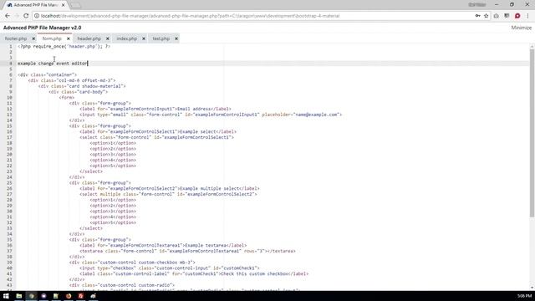Click the col-md-6 offset-md-3 div line
Image resolution: width=535 pixels, height=301 pixels.
click(72, 80)
